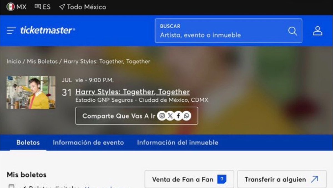This screenshot has width=333, height=188.
Task: Open the Todo México location selector
Action: [x=83, y=7]
